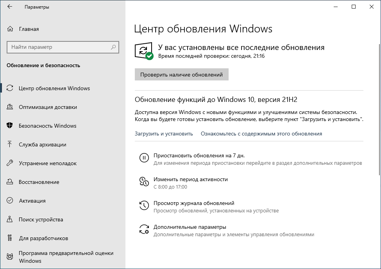This screenshot has width=381, height=269.
Task: Open Activation (Активация) settings page
Action: click(x=32, y=201)
